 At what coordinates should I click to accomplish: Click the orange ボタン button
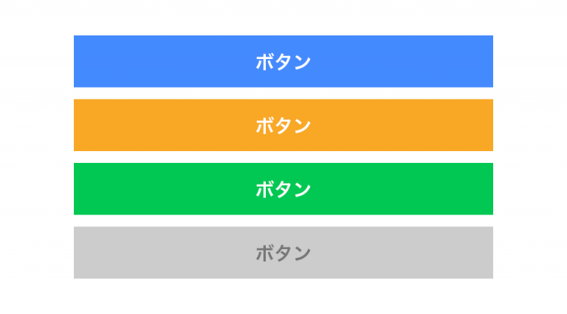(x=283, y=125)
